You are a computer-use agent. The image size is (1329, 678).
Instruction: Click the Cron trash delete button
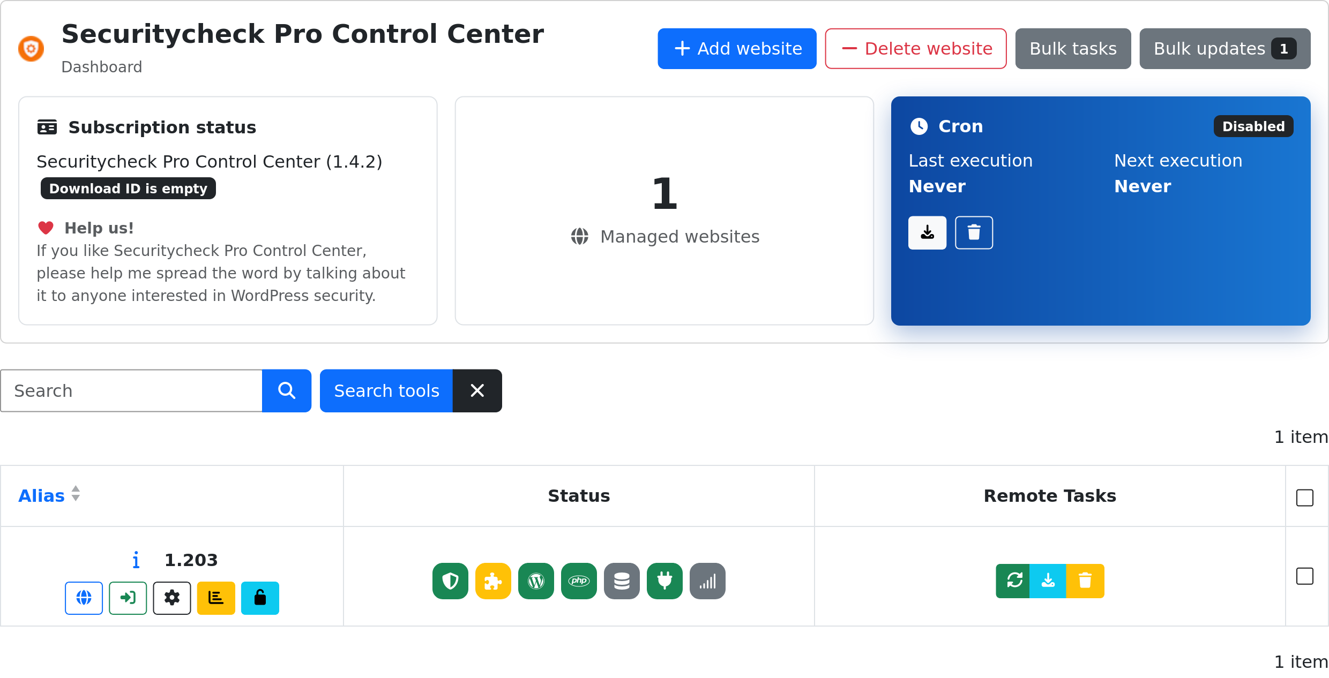click(x=974, y=232)
